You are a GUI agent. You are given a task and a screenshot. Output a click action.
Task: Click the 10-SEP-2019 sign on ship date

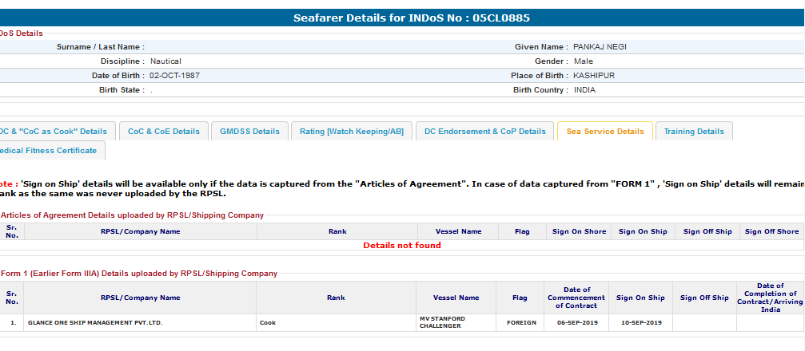[640, 323]
